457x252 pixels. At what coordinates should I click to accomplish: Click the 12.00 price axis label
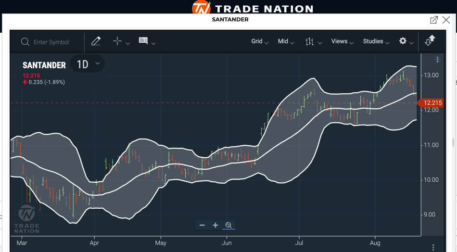431,110
